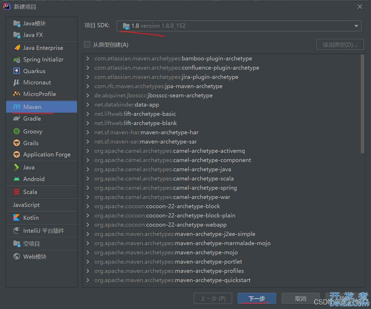The height and width of the screenshot is (309, 371).
Task: Select the Java模块 folder icon
Action: tap(17, 23)
